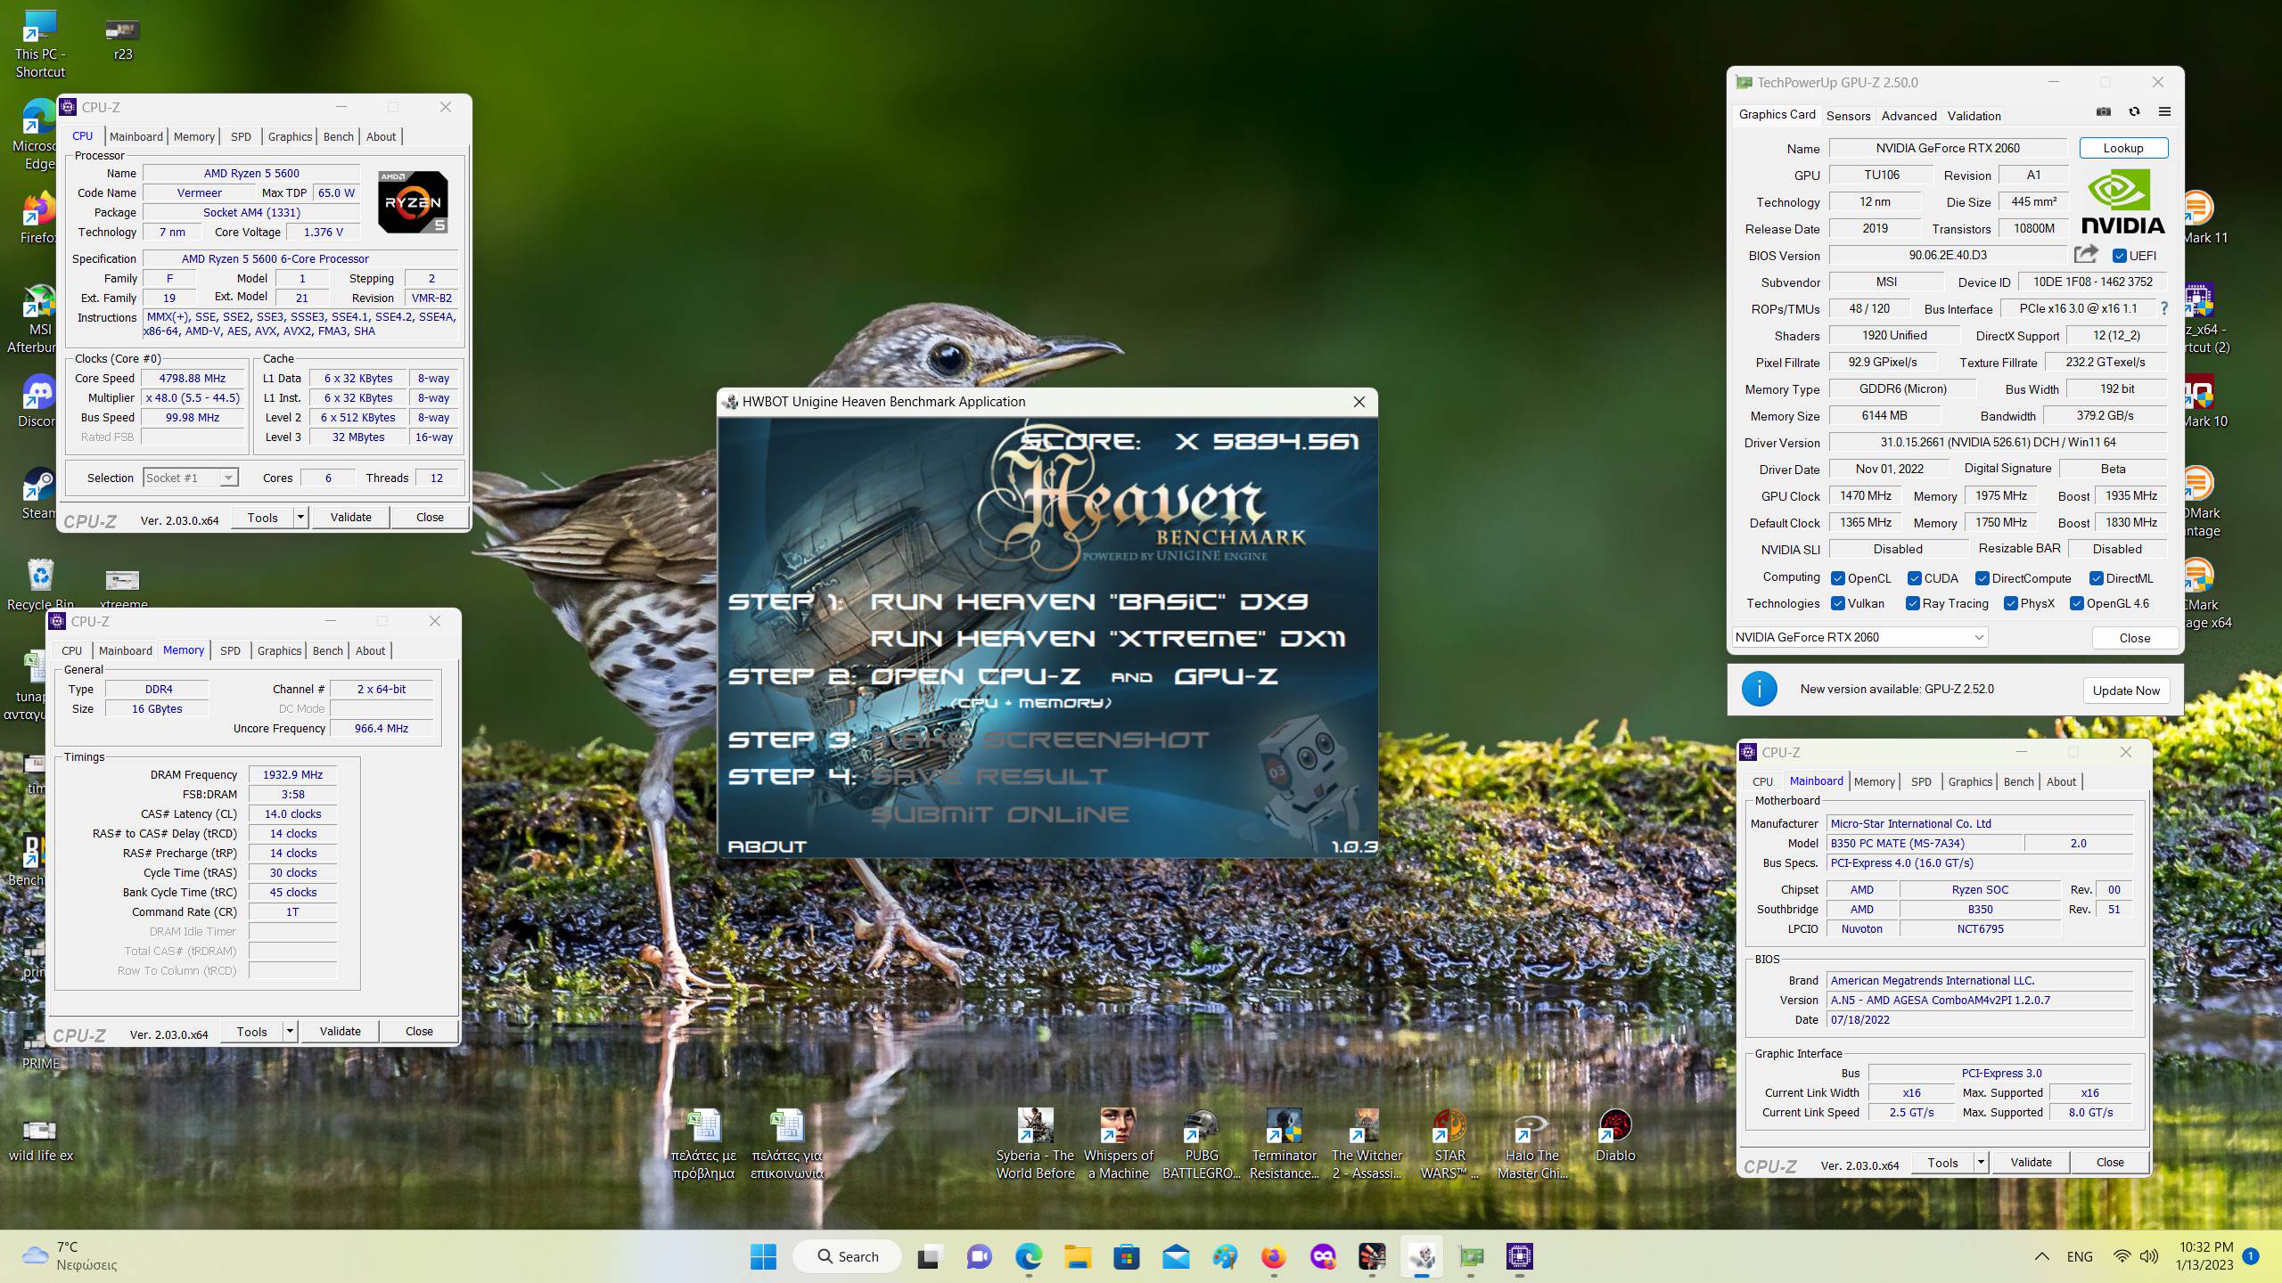The height and width of the screenshot is (1283, 2282).
Task: Expand Tools arrow in CPU-Z Mainboard window
Action: click(x=1981, y=1162)
